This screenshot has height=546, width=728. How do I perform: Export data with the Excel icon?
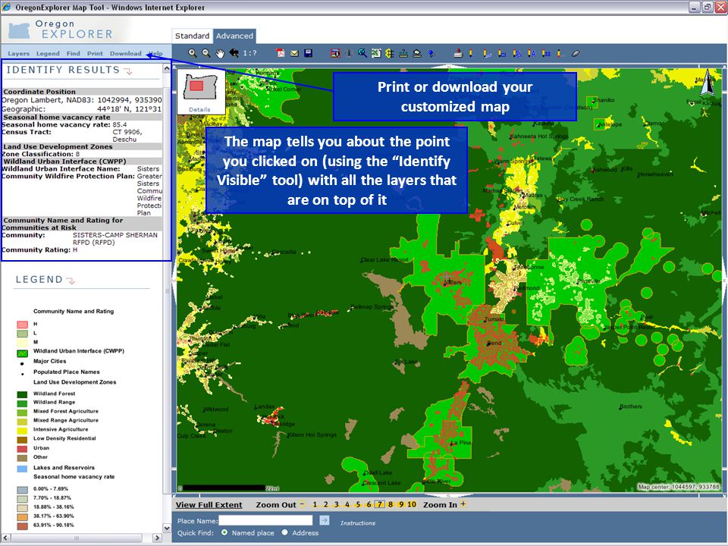(376, 53)
